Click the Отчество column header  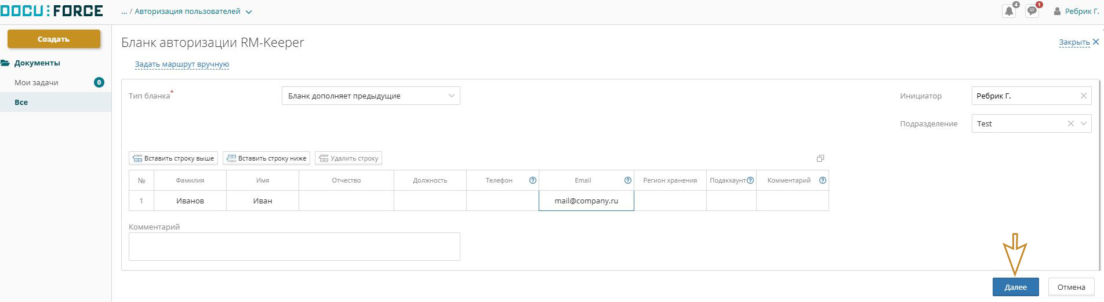click(x=346, y=180)
